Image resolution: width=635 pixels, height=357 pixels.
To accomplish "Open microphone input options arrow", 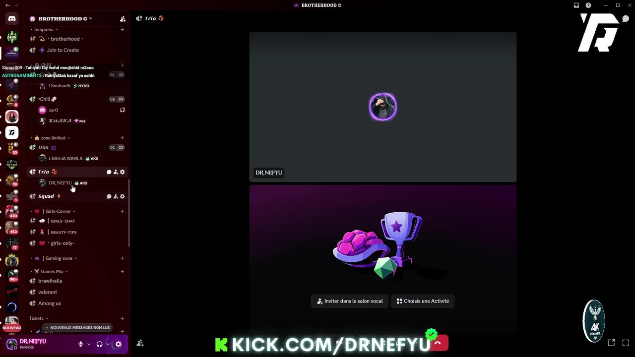I will [x=89, y=344].
